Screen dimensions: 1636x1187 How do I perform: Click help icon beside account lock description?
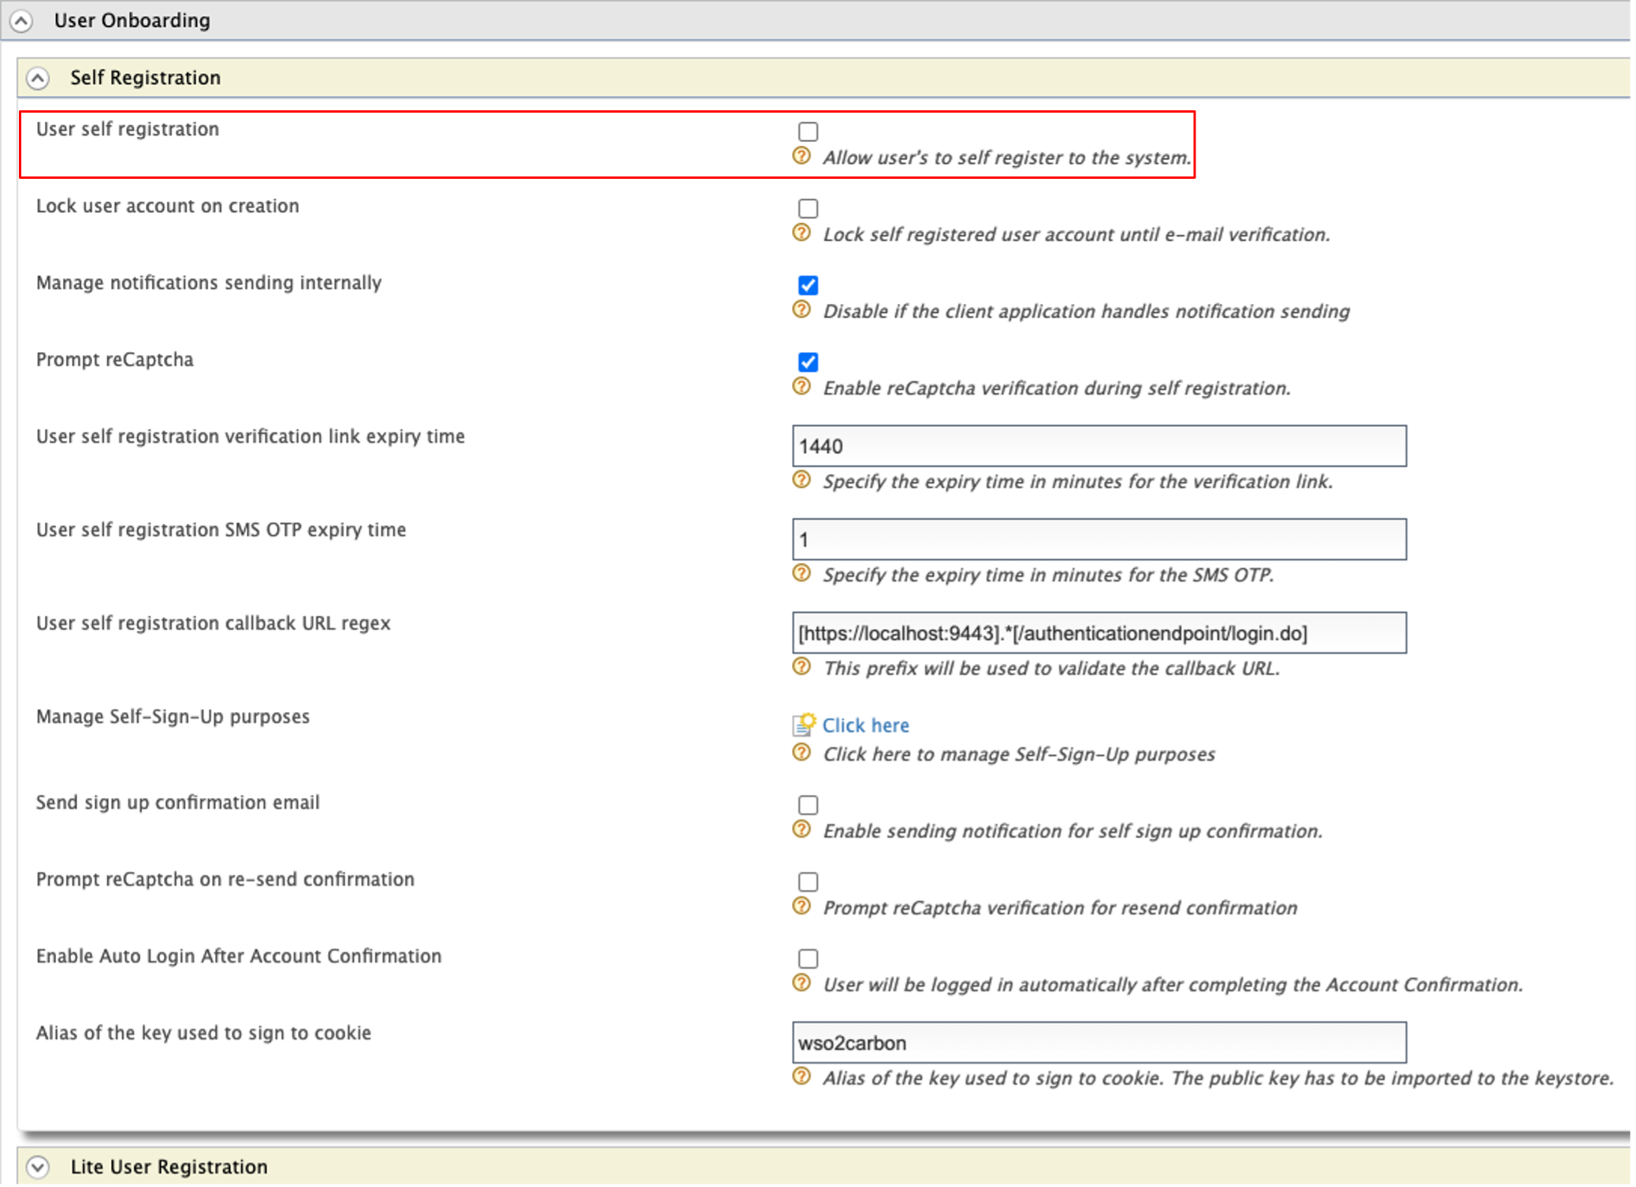pos(801,234)
